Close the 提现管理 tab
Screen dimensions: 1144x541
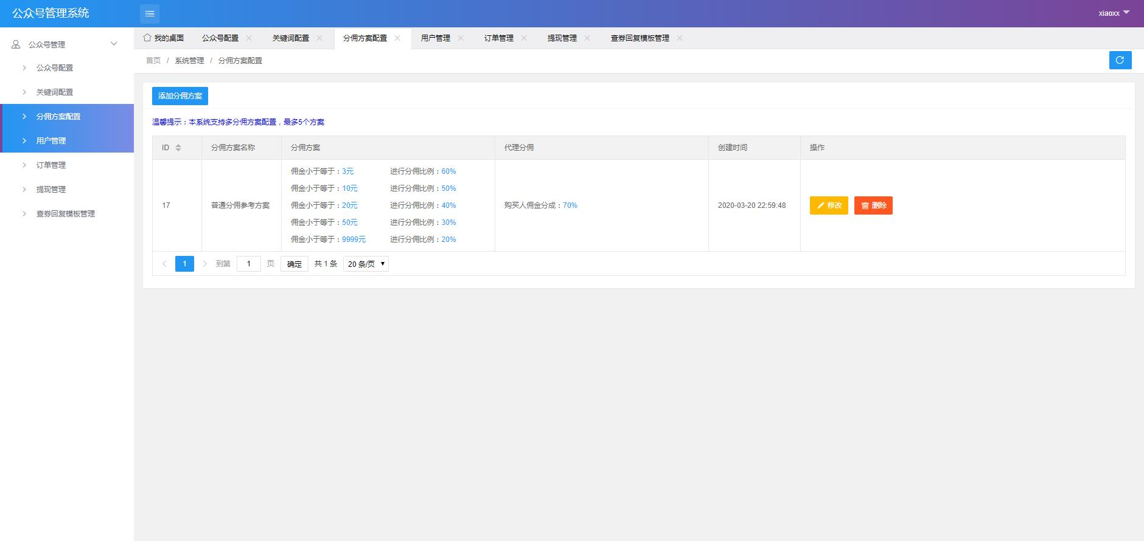point(587,38)
